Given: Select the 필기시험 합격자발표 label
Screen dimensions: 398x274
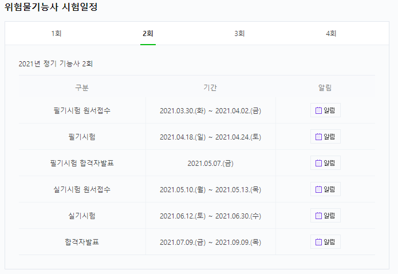Looking at the screenshot, I should (82, 163).
